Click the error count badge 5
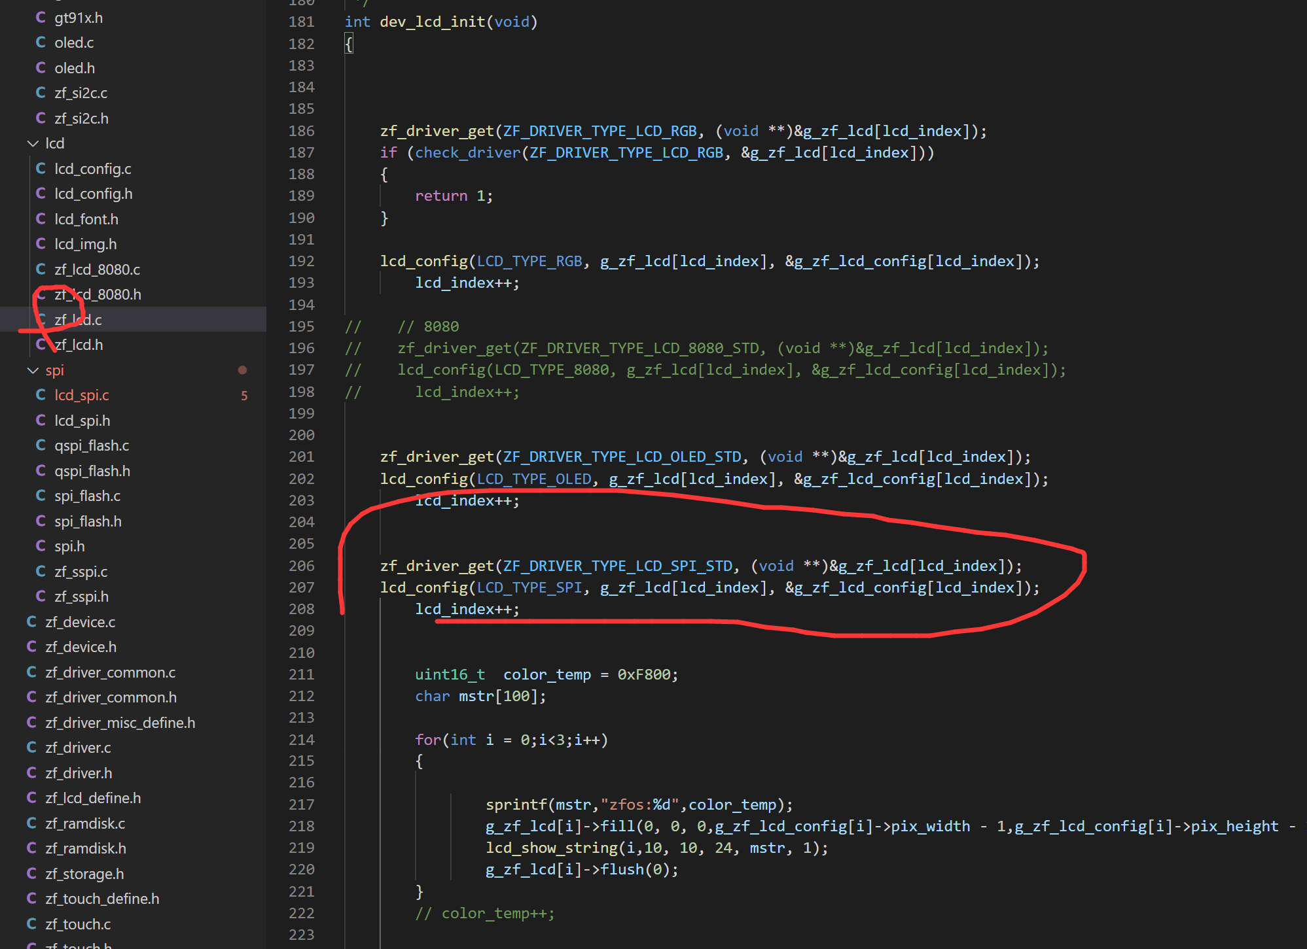This screenshot has width=1307, height=949. (x=244, y=396)
